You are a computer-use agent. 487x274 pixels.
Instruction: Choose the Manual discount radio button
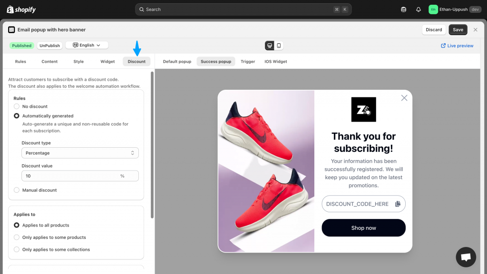(17, 190)
